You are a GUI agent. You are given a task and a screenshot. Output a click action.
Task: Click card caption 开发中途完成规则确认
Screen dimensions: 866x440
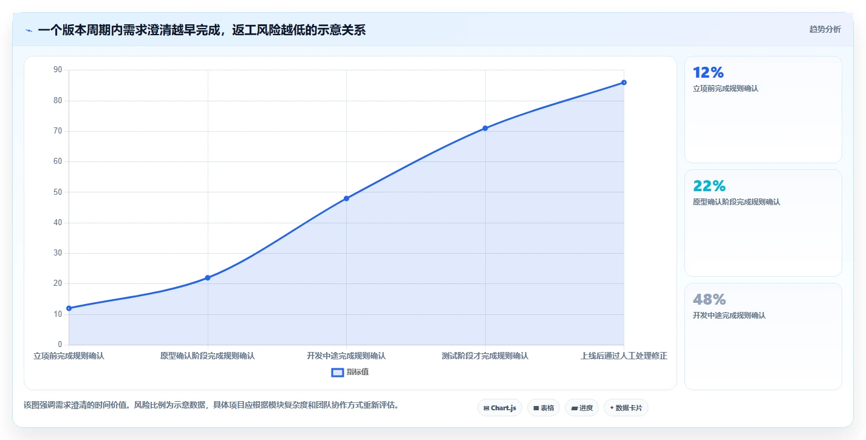tap(729, 316)
